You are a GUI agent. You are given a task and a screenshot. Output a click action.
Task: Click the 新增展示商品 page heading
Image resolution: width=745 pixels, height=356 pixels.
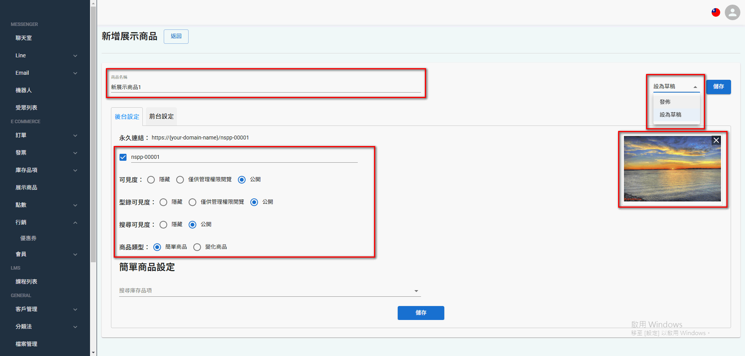pyautogui.click(x=130, y=36)
